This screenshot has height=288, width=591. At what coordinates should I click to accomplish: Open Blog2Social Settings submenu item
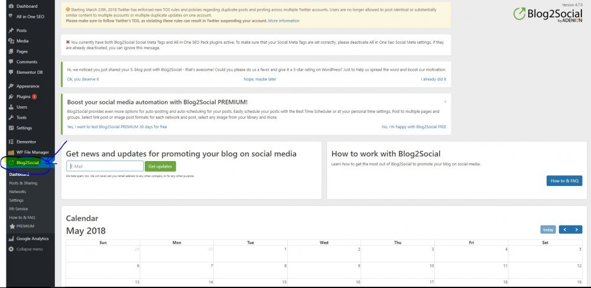pos(16,200)
